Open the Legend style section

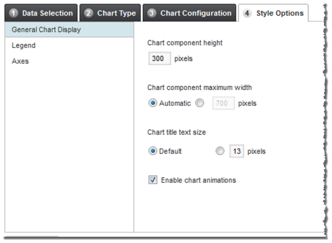(x=24, y=45)
